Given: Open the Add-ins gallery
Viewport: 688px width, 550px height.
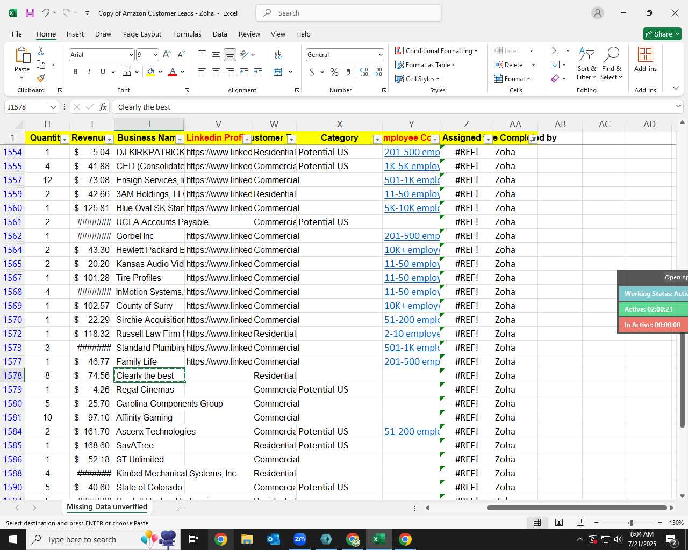Looking at the screenshot, I should (x=646, y=60).
